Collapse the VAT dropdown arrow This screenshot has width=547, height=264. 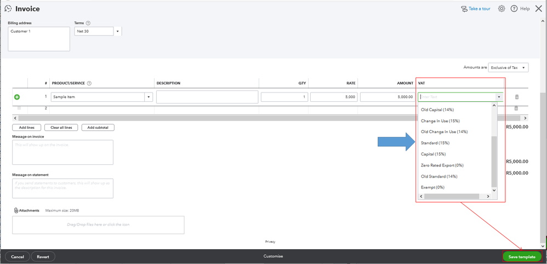coord(499,97)
